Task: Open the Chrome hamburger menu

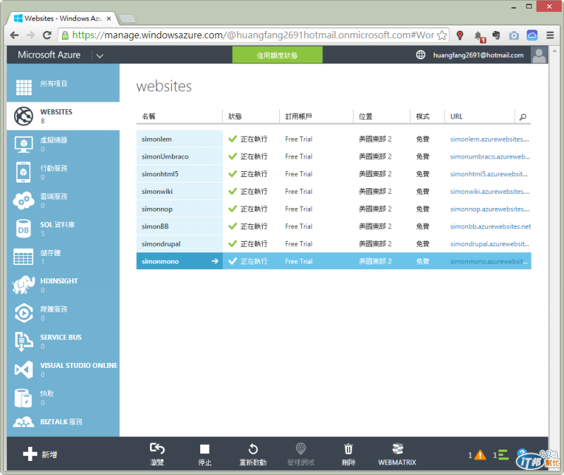Action: click(550, 35)
